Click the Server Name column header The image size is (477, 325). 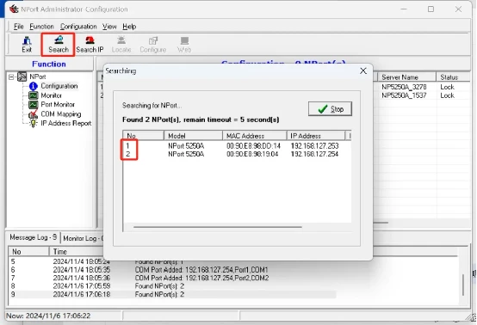406,77
